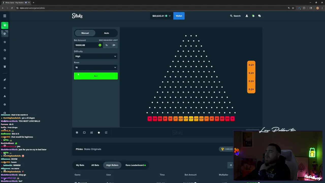The width and height of the screenshot is (325, 183).
Task: Halve the bet with ½ button
Action: (107, 45)
